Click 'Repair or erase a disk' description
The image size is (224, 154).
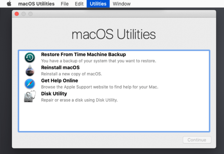coord(79,100)
